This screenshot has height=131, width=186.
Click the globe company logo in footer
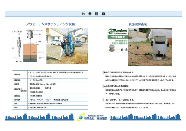81,117
